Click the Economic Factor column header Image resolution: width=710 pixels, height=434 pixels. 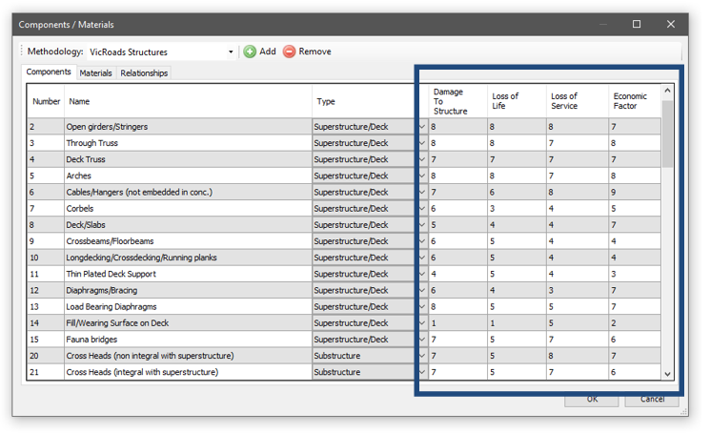coord(631,101)
